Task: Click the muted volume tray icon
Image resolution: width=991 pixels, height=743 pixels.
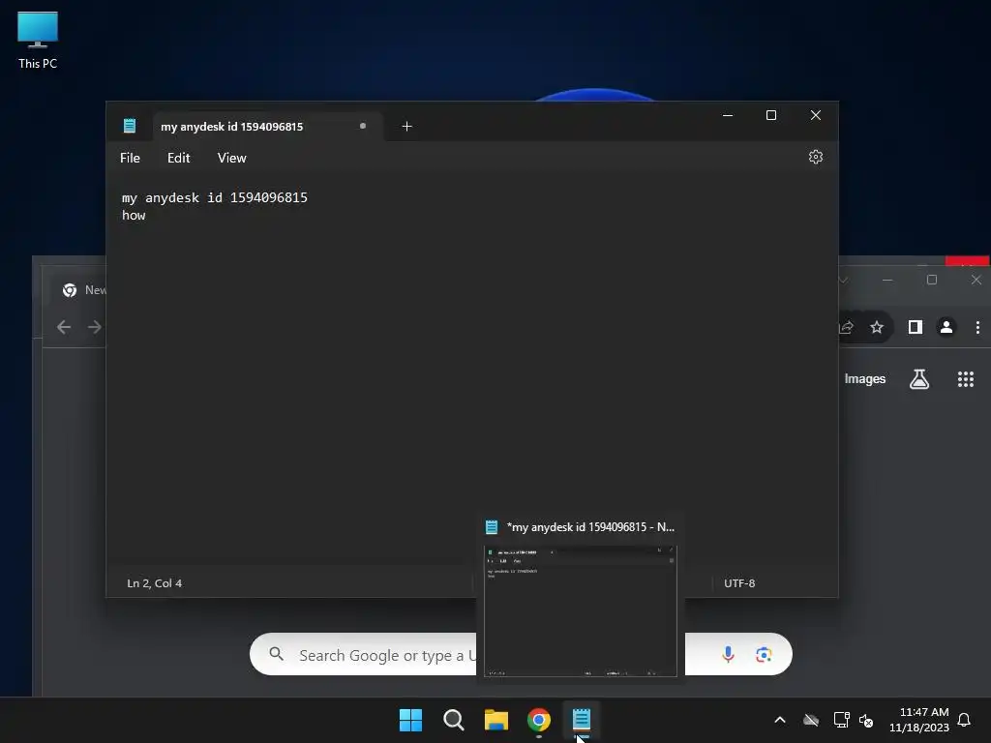Action: pos(866,720)
